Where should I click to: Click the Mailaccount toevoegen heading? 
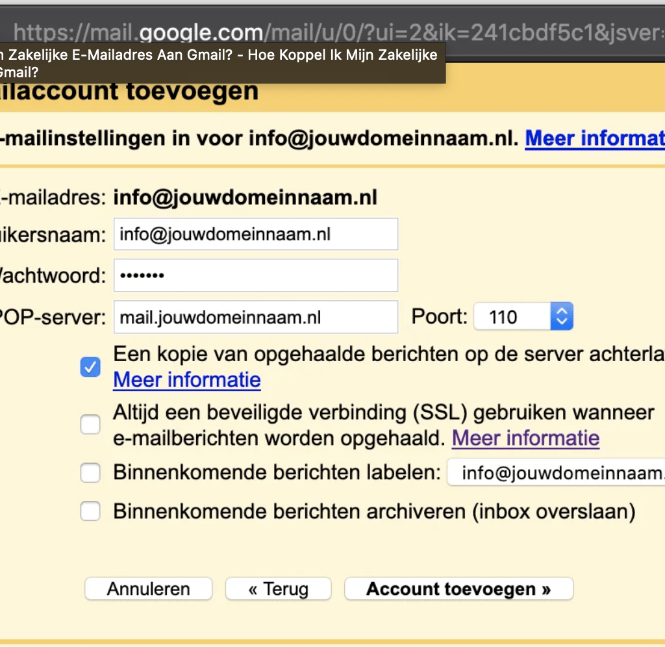pos(130,92)
